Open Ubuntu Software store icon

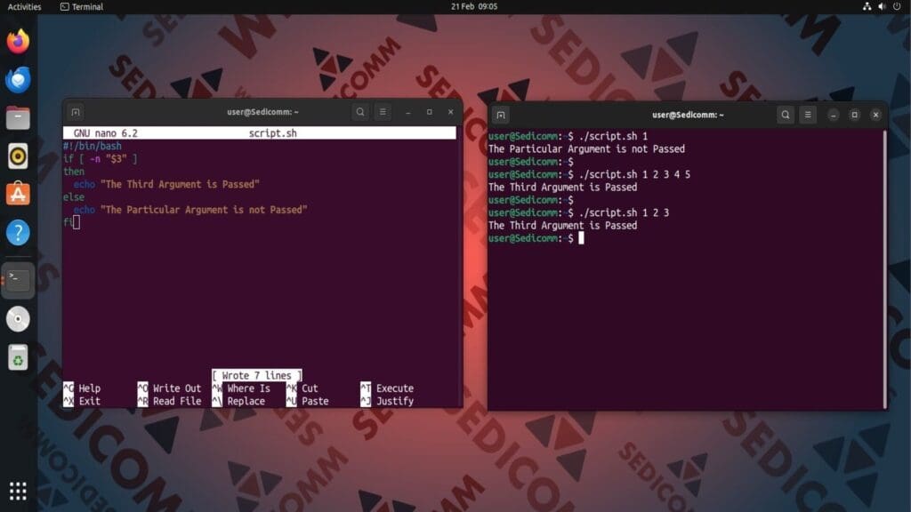point(18,194)
